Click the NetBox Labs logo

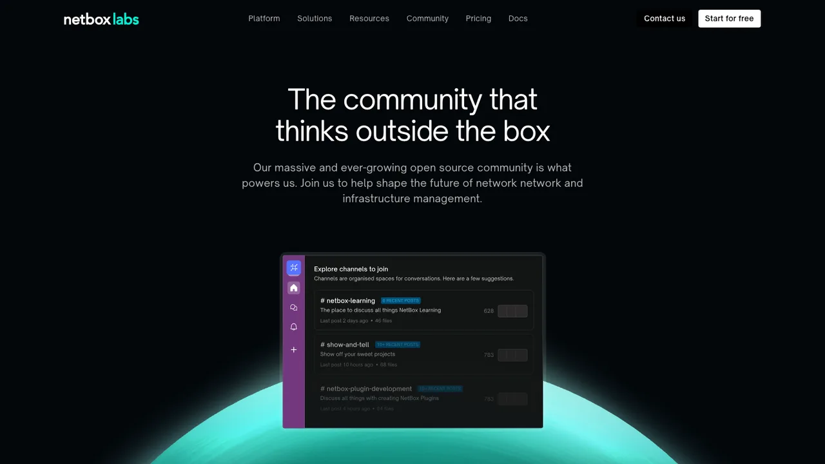101,19
